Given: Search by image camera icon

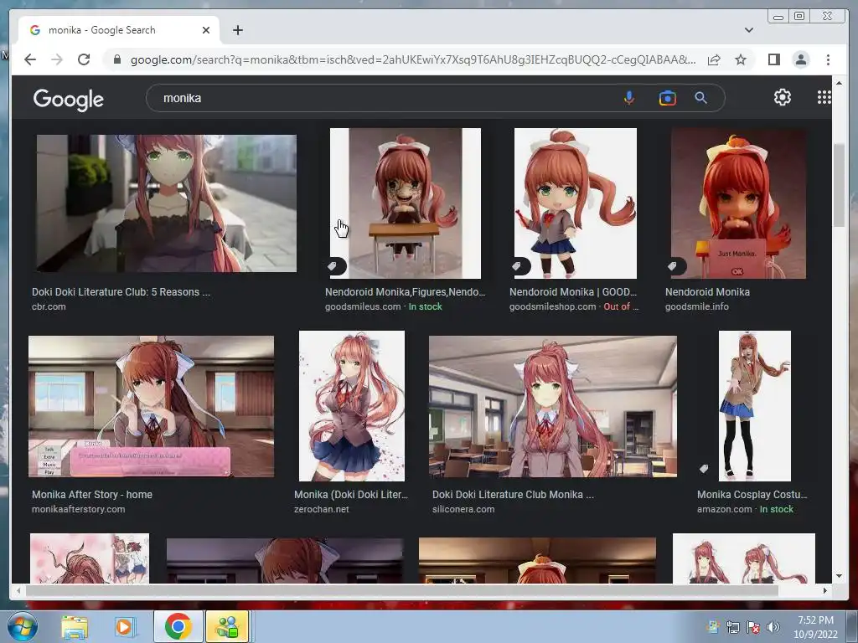Looking at the screenshot, I should click(668, 98).
